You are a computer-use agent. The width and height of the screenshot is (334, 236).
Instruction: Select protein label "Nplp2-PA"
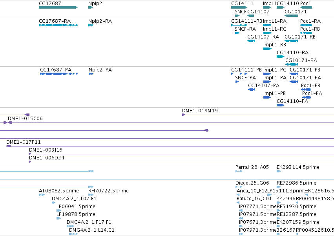coord(100,70)
